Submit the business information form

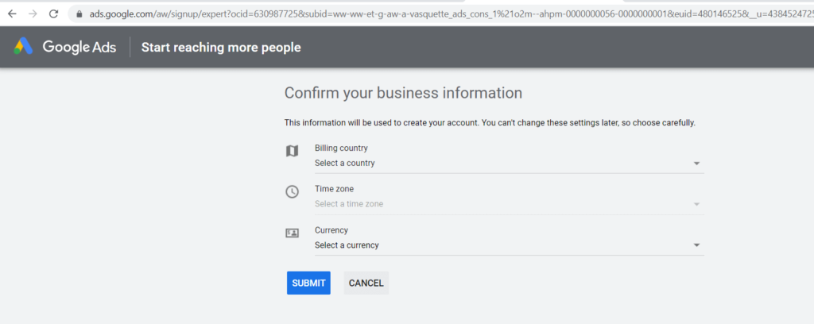308,283
